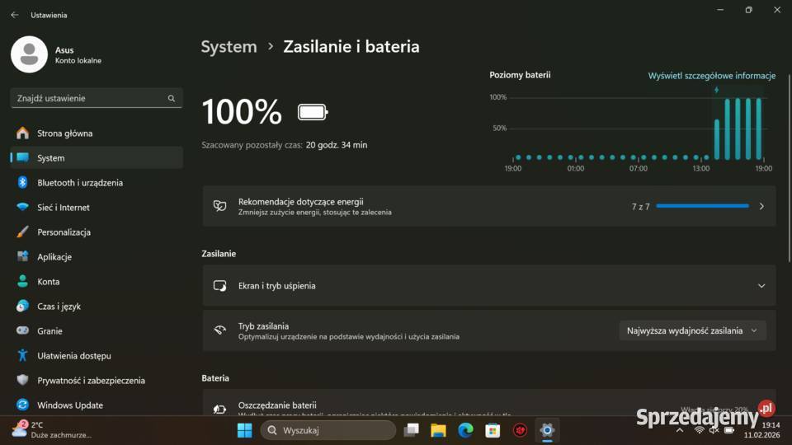792x445 pixels.
Task: Open Wyświetl szczegółowe informacje link
Action: point(712,76)
